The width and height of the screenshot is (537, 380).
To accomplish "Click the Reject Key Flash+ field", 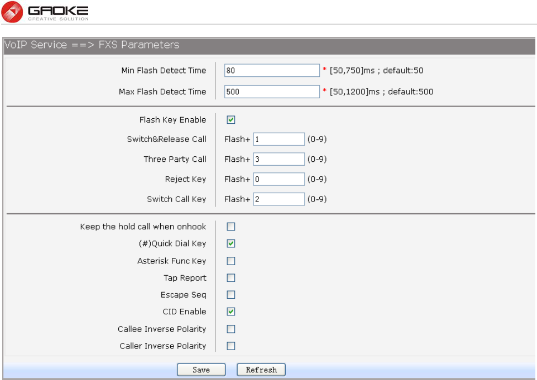I will point(279,179).
